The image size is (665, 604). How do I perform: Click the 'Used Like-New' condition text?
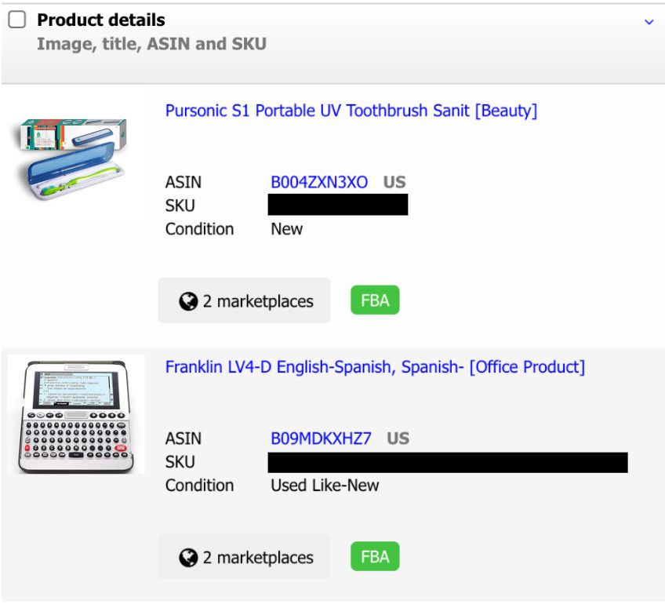click(x=325, y=486)
